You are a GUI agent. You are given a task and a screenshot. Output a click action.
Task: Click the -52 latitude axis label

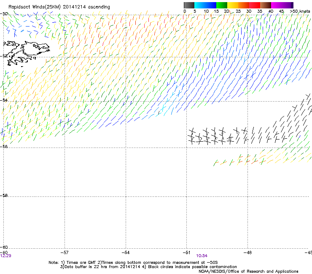pos(4,56)
